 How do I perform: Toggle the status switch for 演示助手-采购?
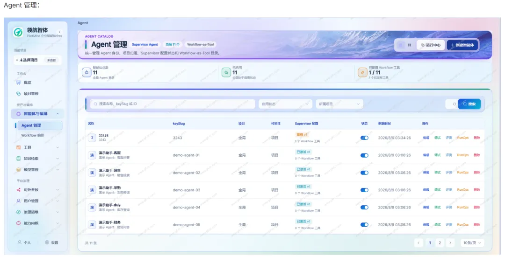tap(364, 190)
